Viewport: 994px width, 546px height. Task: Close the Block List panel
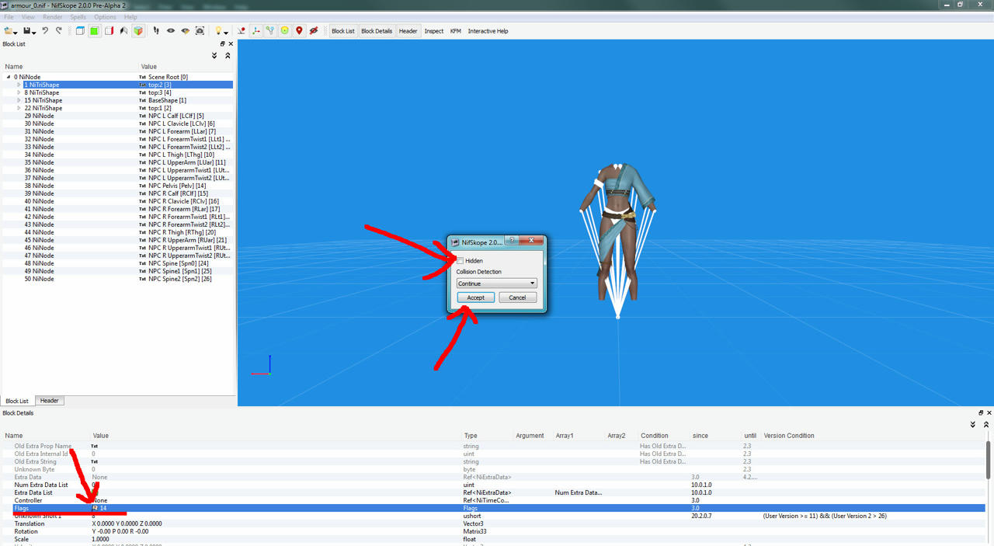pos(231,44)
